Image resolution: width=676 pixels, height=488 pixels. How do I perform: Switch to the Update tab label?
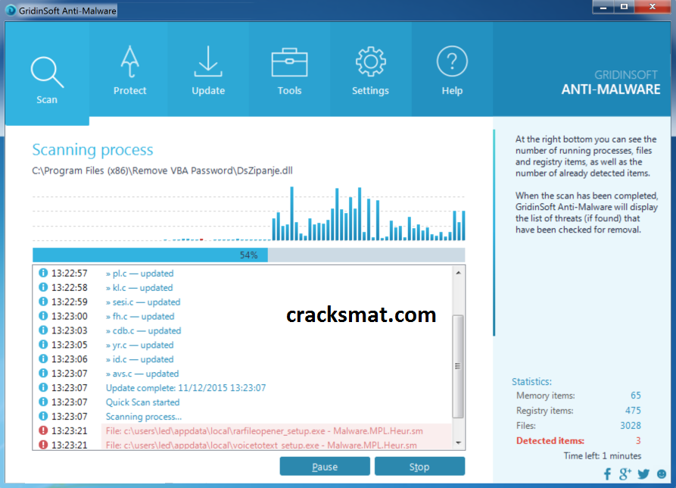pyautogui.click(x=208, y=91)
